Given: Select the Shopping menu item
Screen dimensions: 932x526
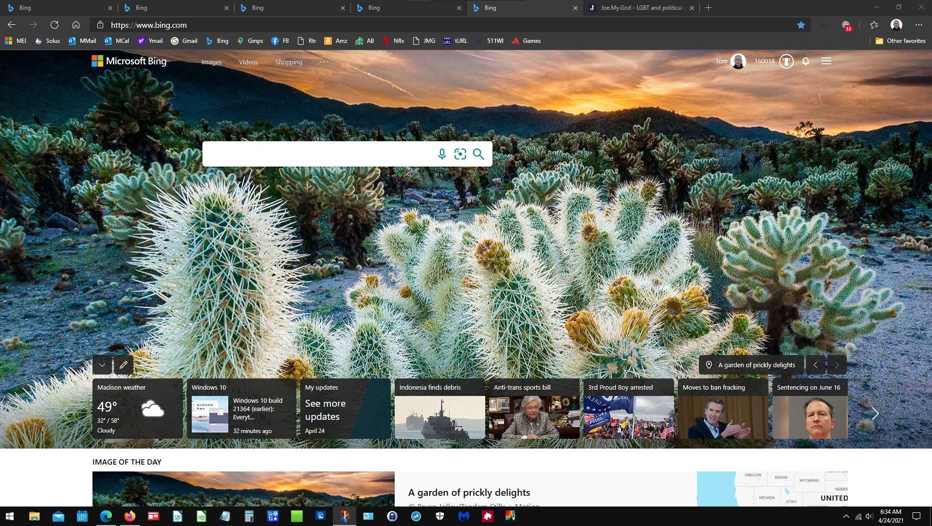Looking at the screenshot, I should [289, 62].
